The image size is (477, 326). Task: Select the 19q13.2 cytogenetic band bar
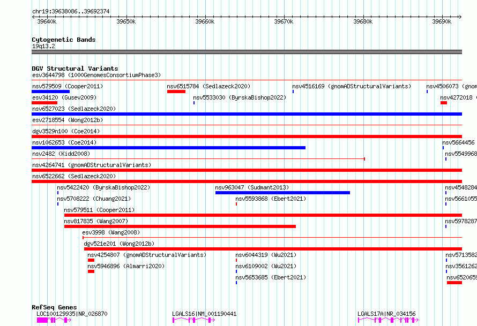click(247, 52)
